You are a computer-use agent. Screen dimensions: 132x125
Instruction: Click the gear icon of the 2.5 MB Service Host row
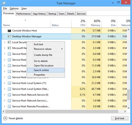[x=9, y=71]
